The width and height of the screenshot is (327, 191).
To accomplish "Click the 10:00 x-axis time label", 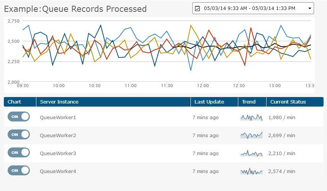I will click(x=59, y=86).
